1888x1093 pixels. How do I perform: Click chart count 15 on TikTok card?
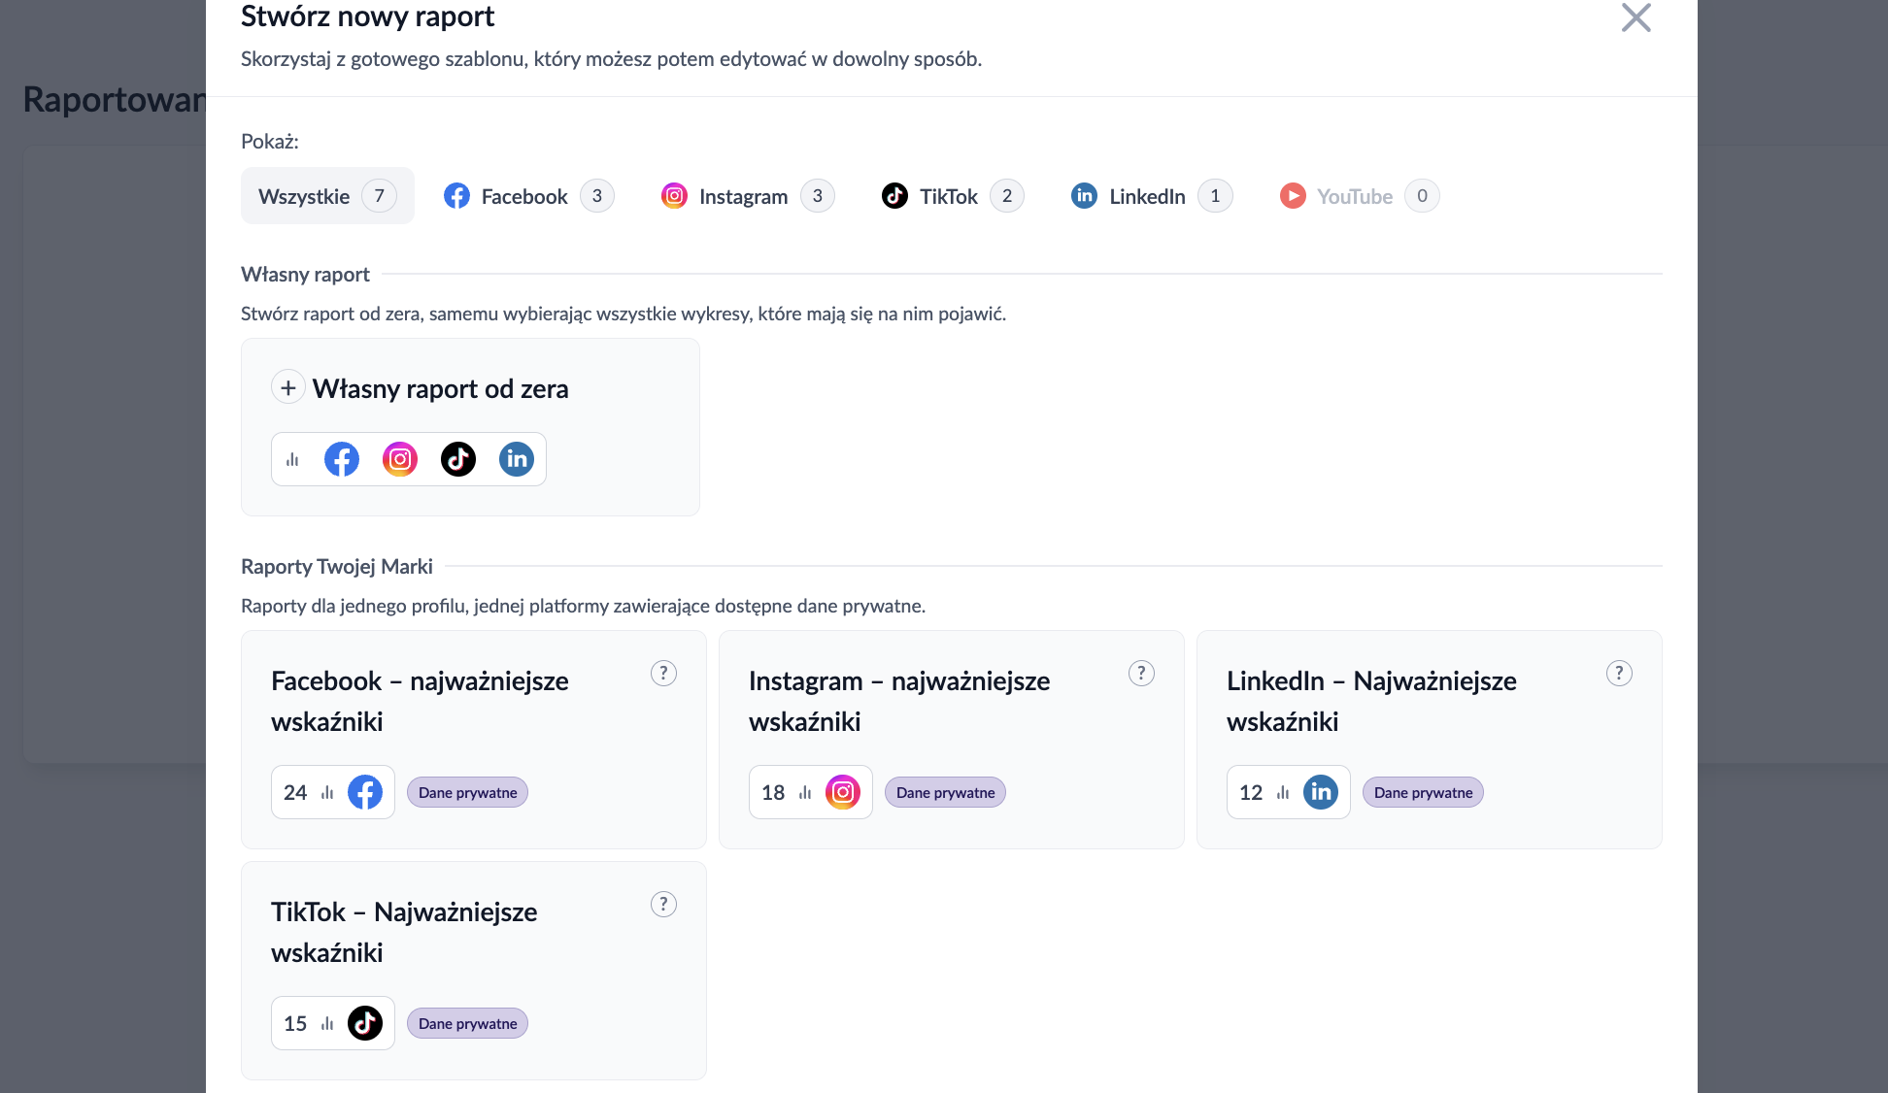[x=295, y=1023]
